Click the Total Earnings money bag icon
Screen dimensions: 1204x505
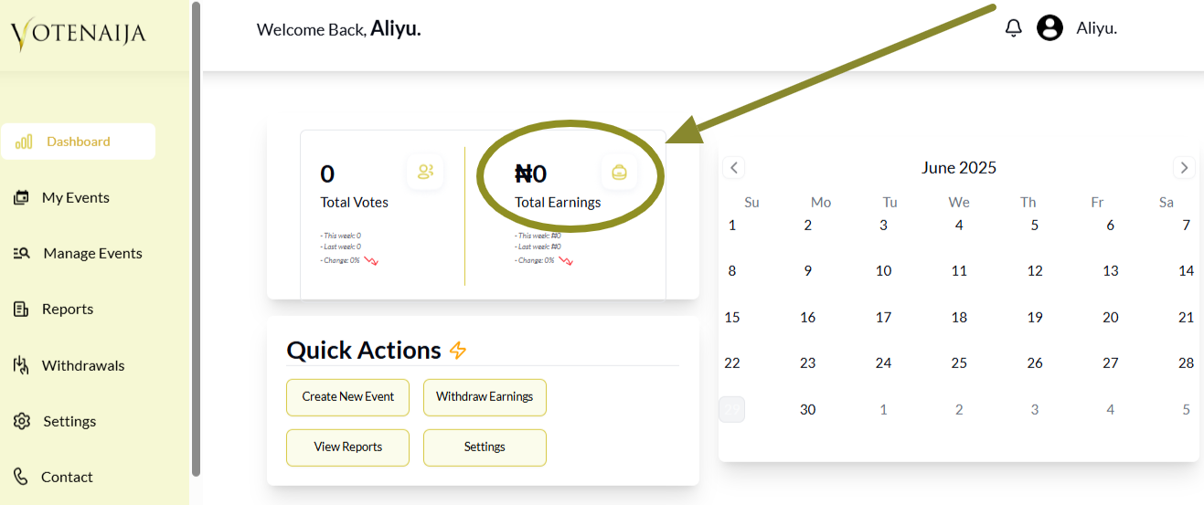coord(619,172)
